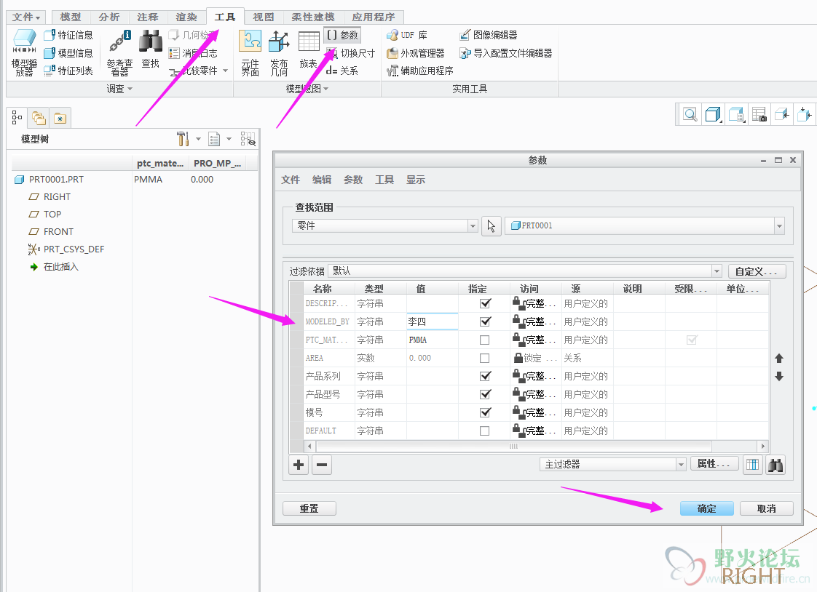
Task: Open favorites navigator tab
Action: coord(60,118)
